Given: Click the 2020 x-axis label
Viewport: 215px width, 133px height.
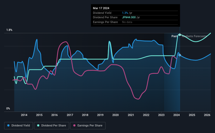Looking at the screenshot, I should (115, 115).
